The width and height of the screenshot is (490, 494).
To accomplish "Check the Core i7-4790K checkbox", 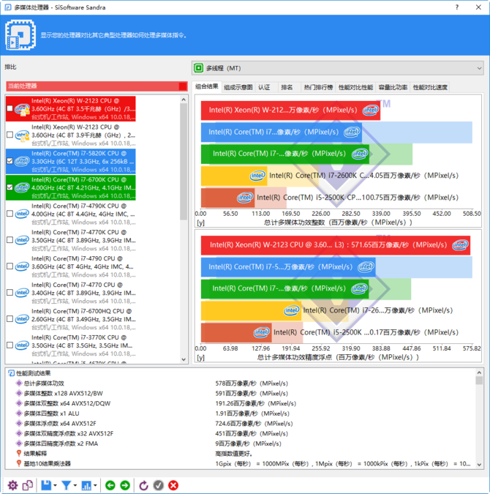I will click(x=10, y=214).
